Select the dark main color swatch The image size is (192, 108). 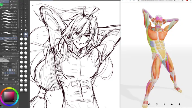(1, 105)
